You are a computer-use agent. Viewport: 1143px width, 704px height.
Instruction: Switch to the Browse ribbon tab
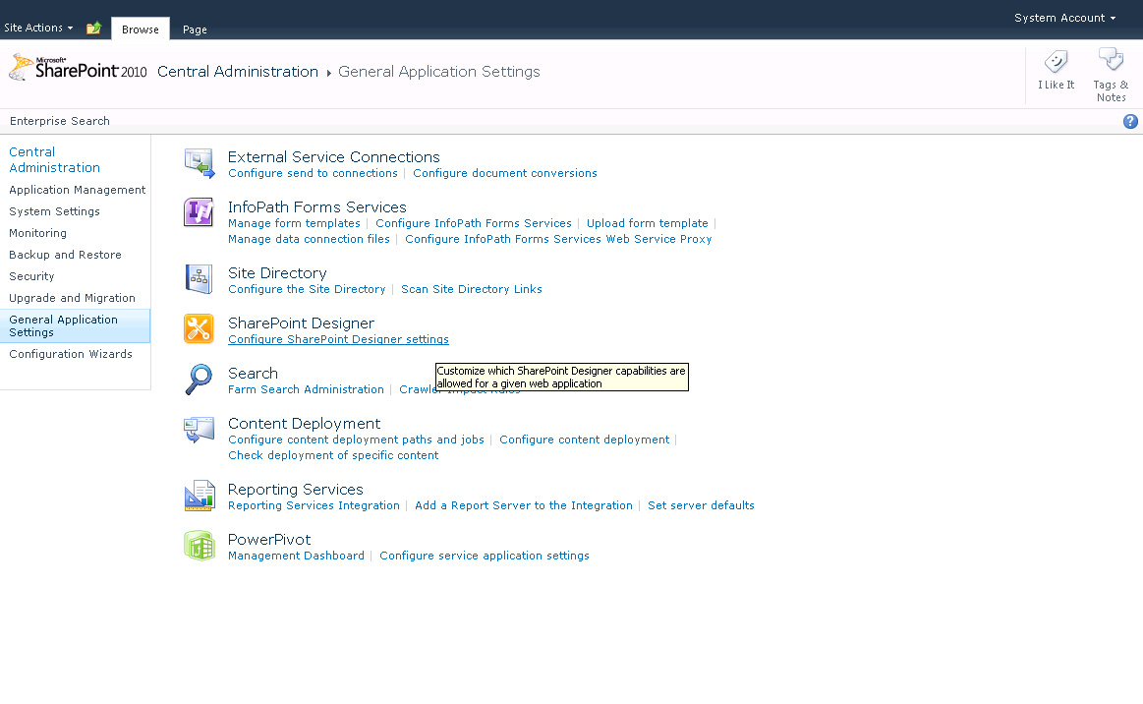tap(140, 29)
